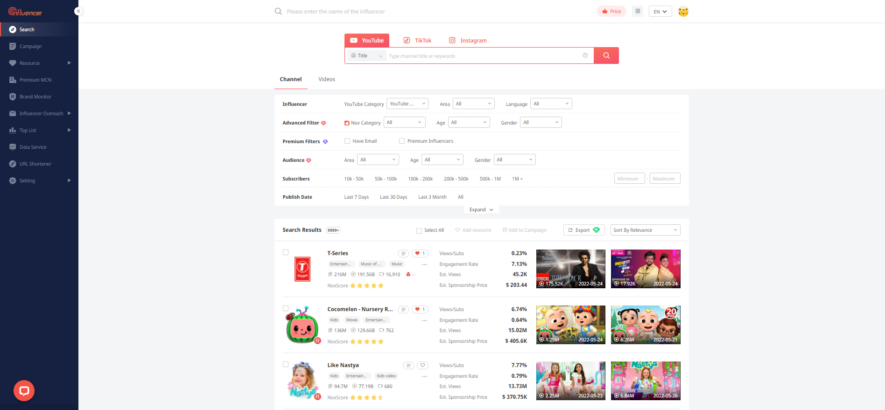Click the header search magnifier icon

pos(278,11)
